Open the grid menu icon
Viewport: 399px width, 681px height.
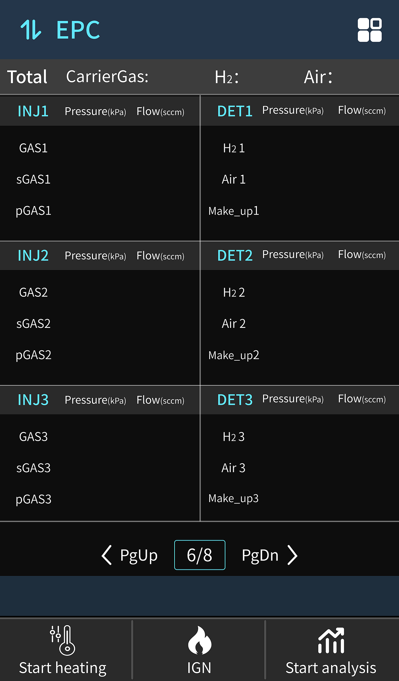(x=369, y=30)
